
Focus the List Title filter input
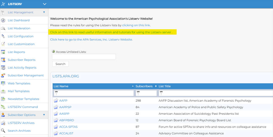[x=216, y=93]
